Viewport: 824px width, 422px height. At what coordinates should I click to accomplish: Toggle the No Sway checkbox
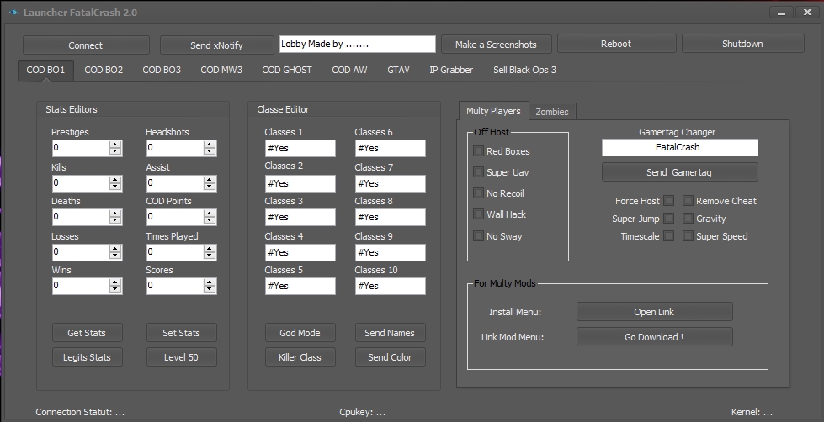pyautogui.click(x=478, y=236)
